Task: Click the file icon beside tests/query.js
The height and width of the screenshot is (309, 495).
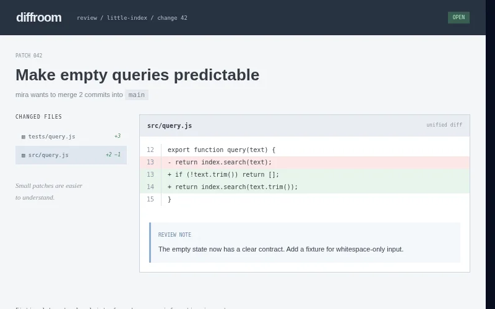Action: click(24, 137)
